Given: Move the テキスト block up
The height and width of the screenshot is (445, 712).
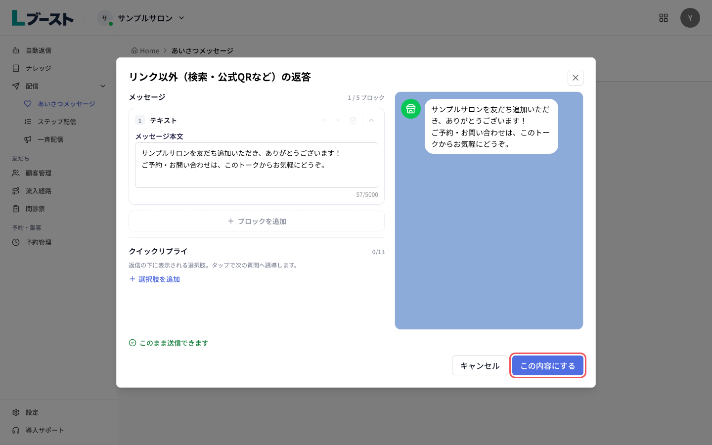Looking at the screenshot, I should pyautogui.click(x=323, y=120).
